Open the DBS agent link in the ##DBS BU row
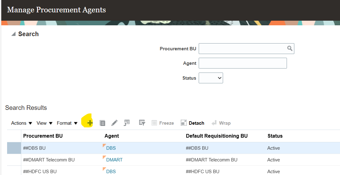Image resolution: width=340 pixels, height=175 pixels. coord(111,148)
